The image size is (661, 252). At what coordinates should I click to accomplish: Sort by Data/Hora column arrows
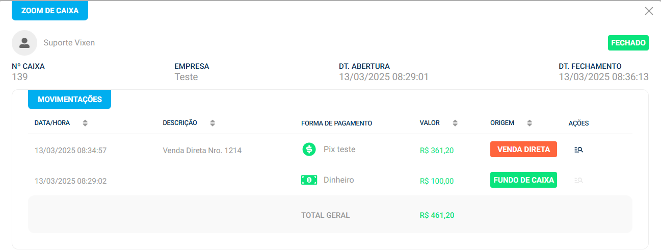tap(85, 123)
